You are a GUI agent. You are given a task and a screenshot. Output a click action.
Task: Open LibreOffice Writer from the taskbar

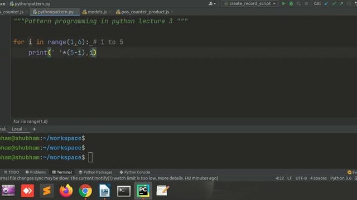click(104, 191)
